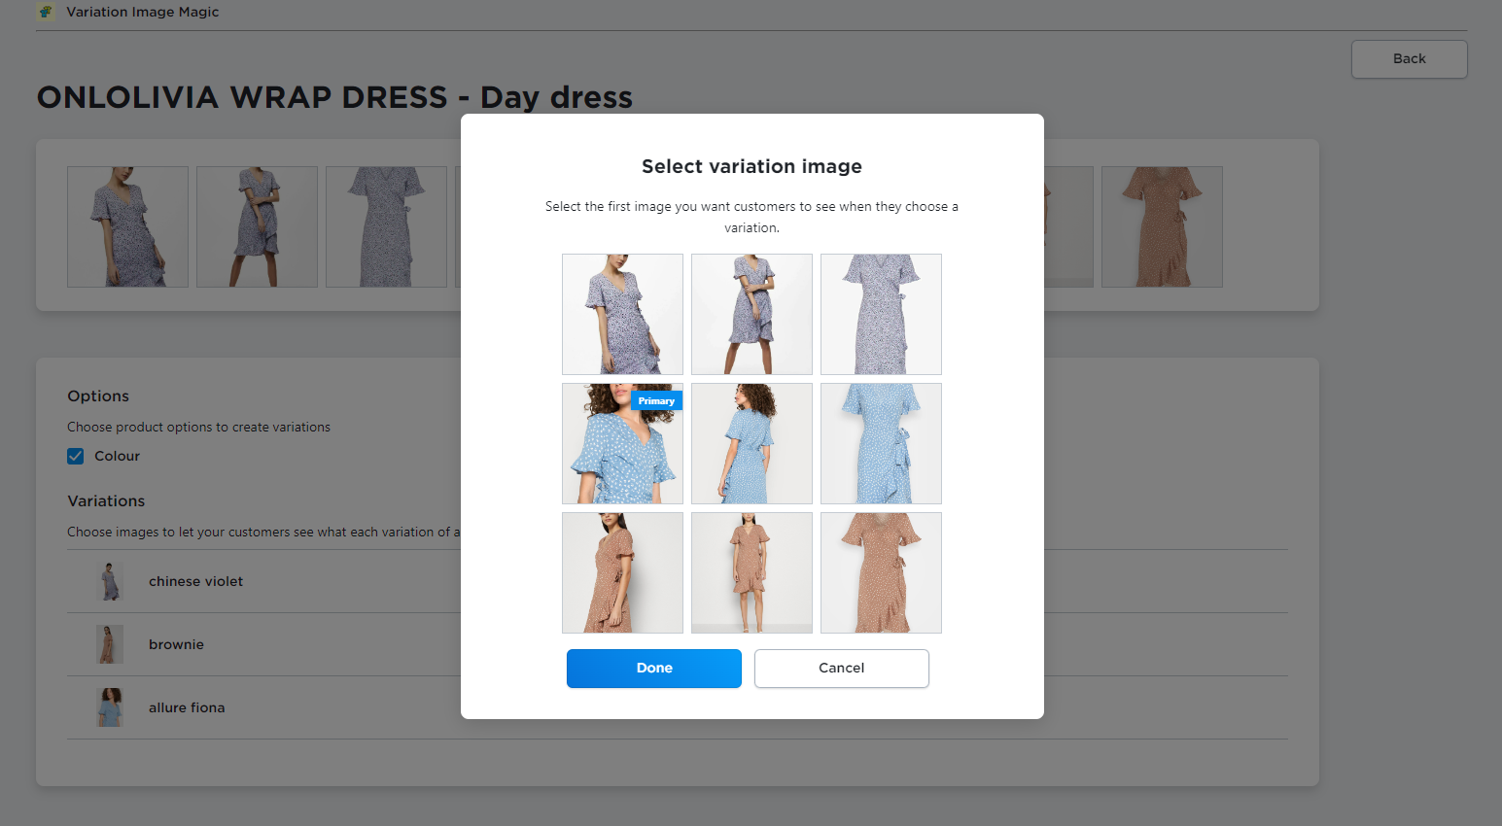Select the blue dress side-view model image in dialog

pos(751,443)
